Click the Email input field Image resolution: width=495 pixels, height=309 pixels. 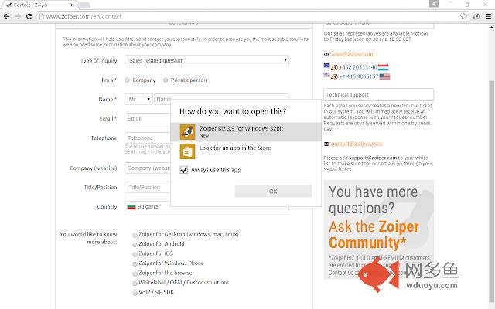[148, 118]
